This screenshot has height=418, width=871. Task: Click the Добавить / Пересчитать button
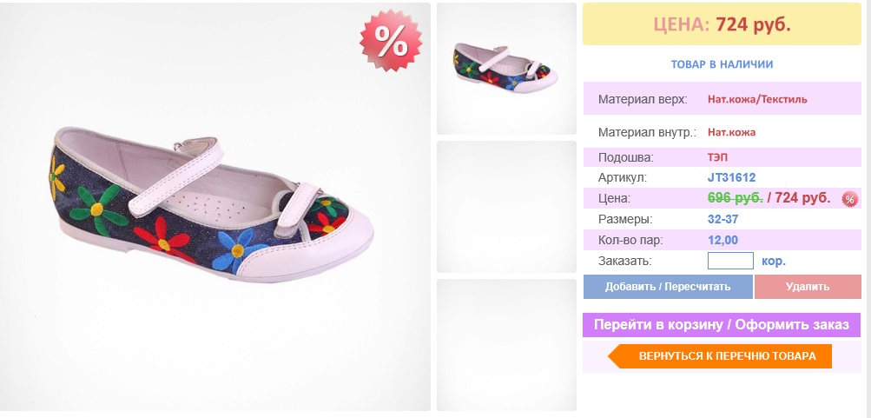[668, 287]
